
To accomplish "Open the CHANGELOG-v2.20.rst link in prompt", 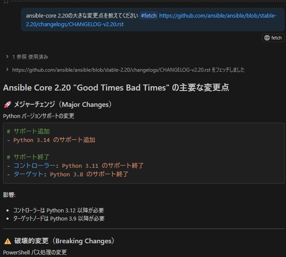I will pyautogui.click(x=151, y=20).
